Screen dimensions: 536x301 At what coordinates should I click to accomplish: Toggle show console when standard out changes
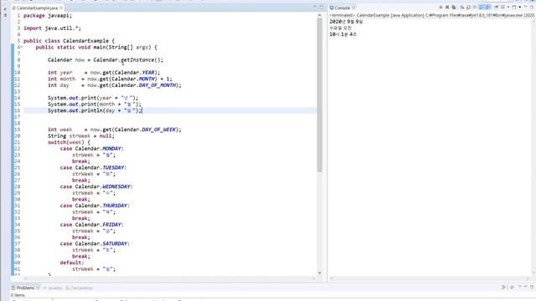coord(482,8)
